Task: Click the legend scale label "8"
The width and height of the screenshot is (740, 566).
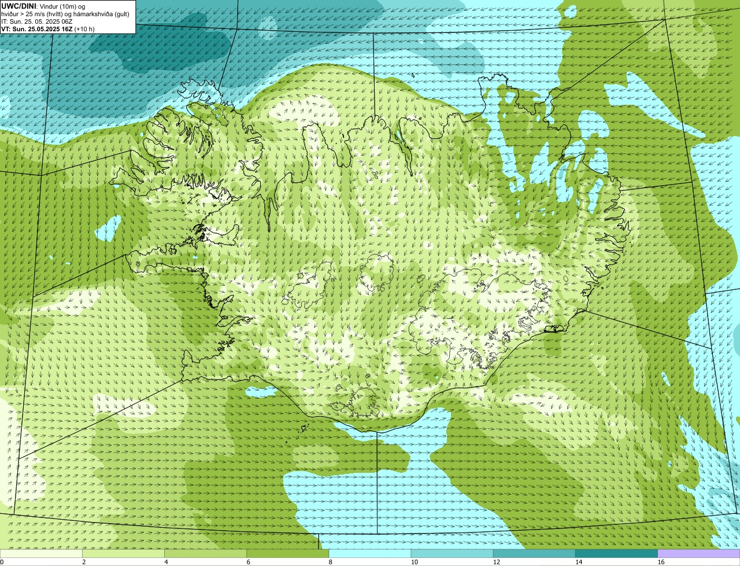Action: [x=331, y=562]
